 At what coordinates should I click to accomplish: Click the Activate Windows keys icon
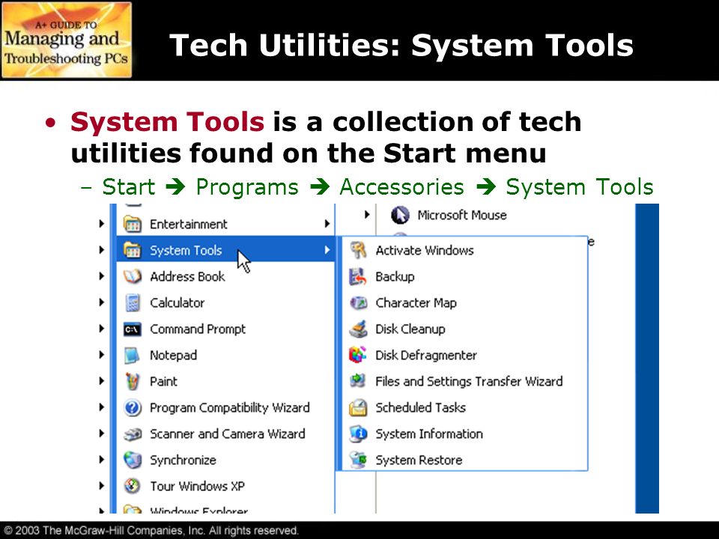pyautogui.click(x=358, y=250)
